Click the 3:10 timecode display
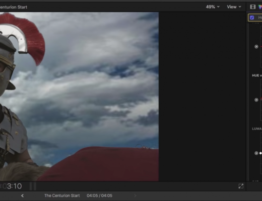This screenshot has height=201, width=262. (11, 186)
